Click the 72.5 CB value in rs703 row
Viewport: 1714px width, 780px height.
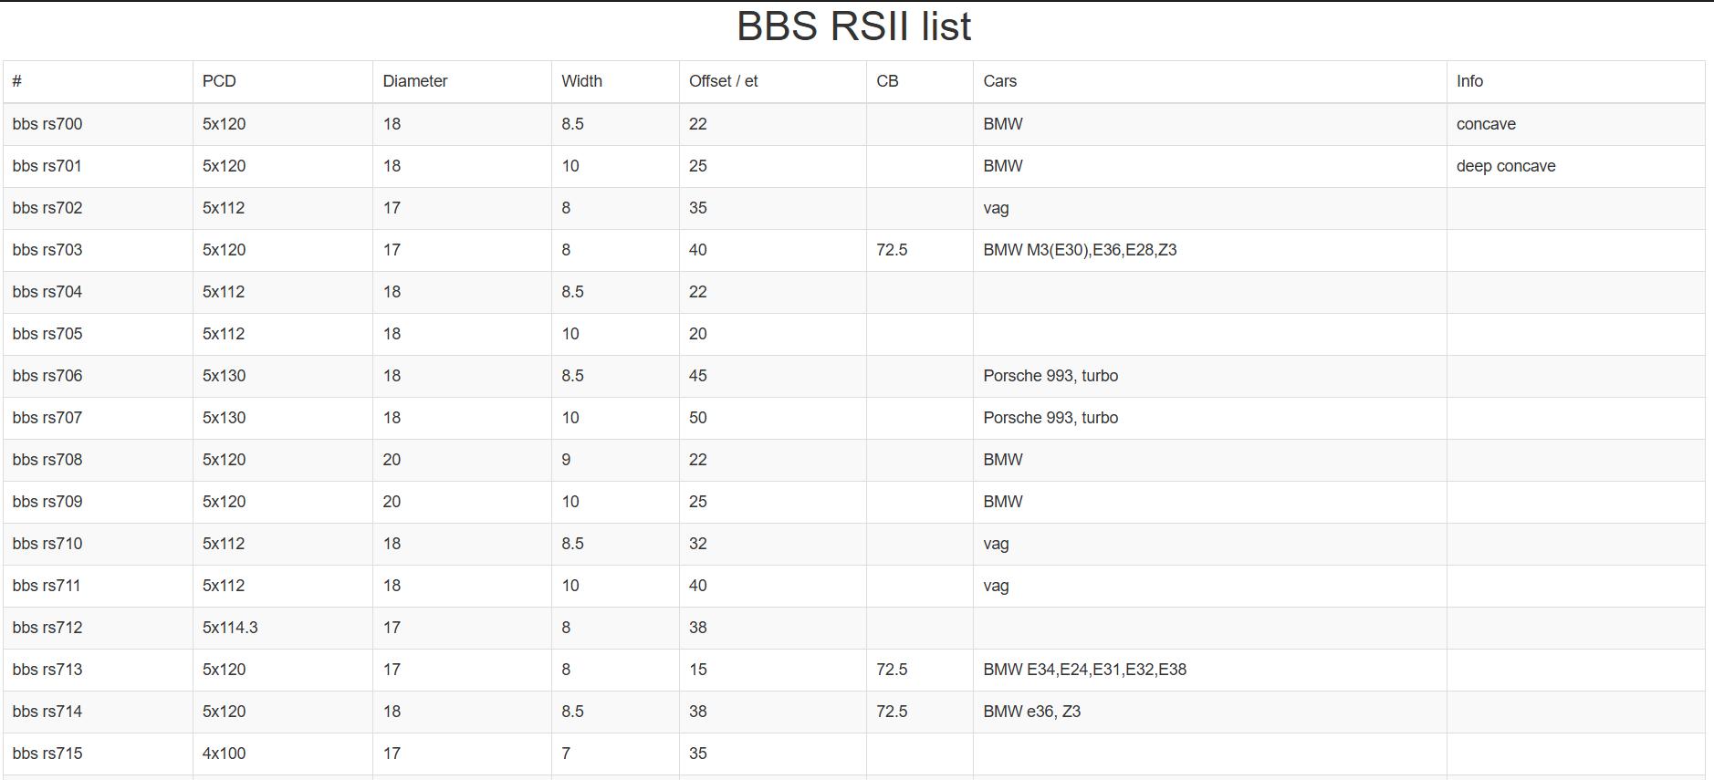coord(919,250)
